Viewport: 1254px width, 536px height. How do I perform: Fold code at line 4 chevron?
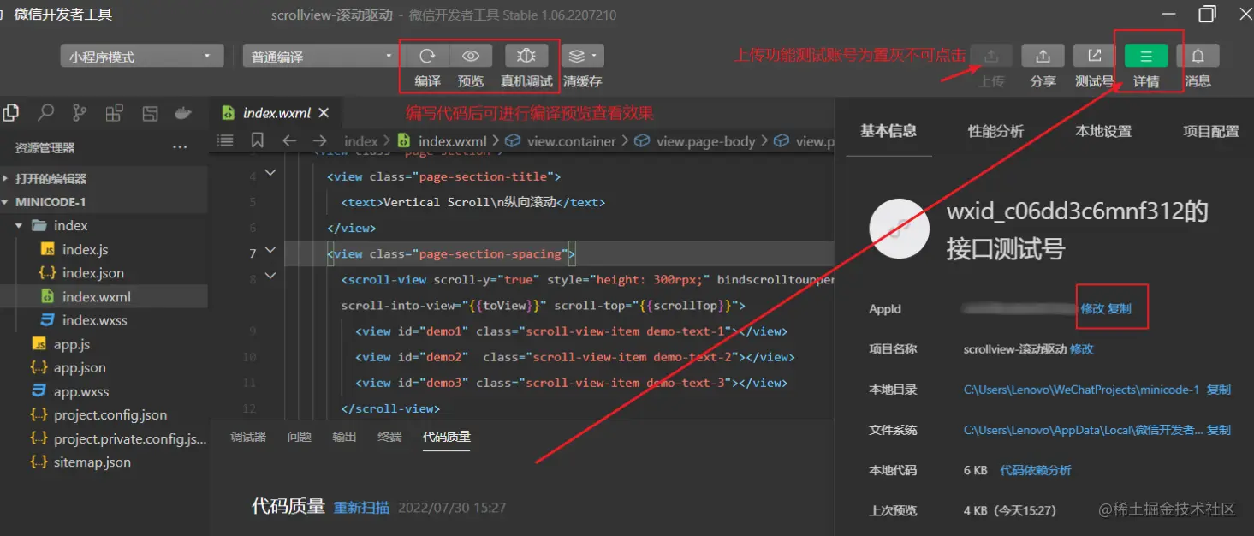tap(270, 174)
